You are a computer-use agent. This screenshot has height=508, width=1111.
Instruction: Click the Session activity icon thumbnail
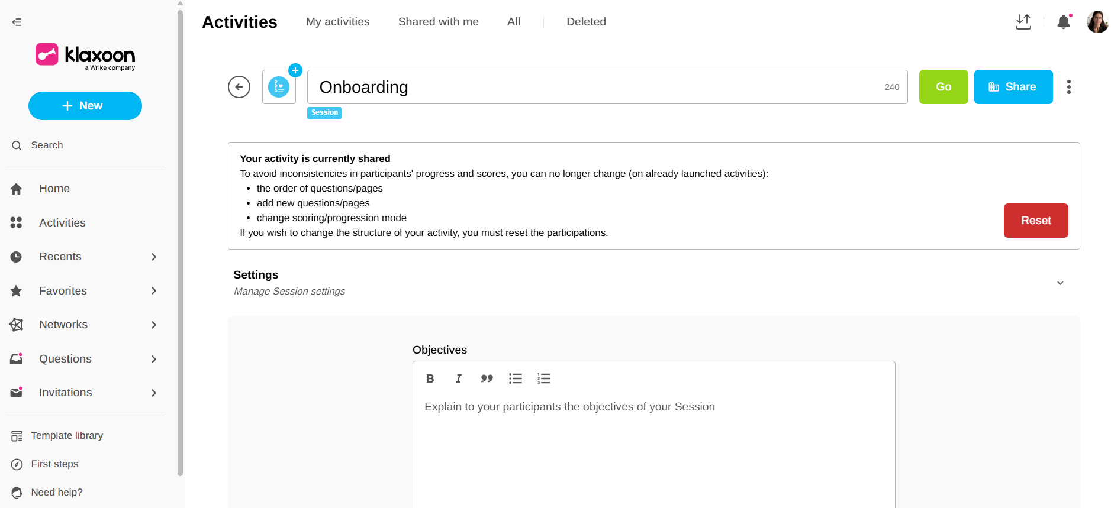pyautogui.click(x=279, y=87)
